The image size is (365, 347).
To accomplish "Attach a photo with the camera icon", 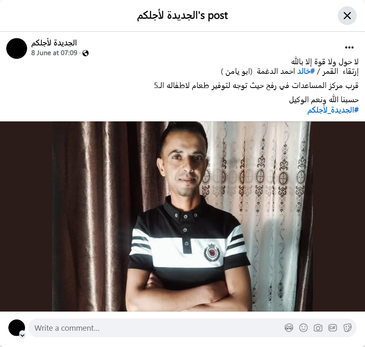I will 318,328.
